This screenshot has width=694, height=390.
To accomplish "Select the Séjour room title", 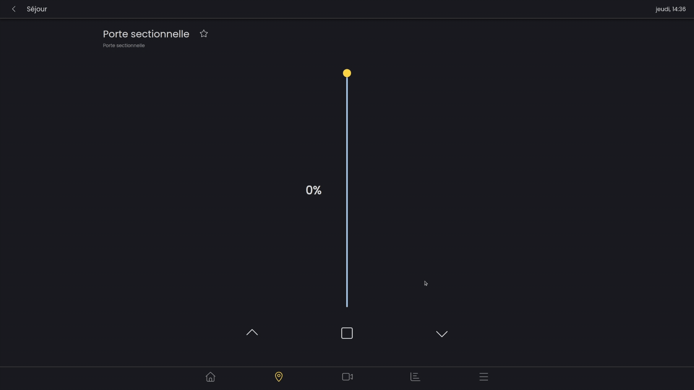I will 37,9.
